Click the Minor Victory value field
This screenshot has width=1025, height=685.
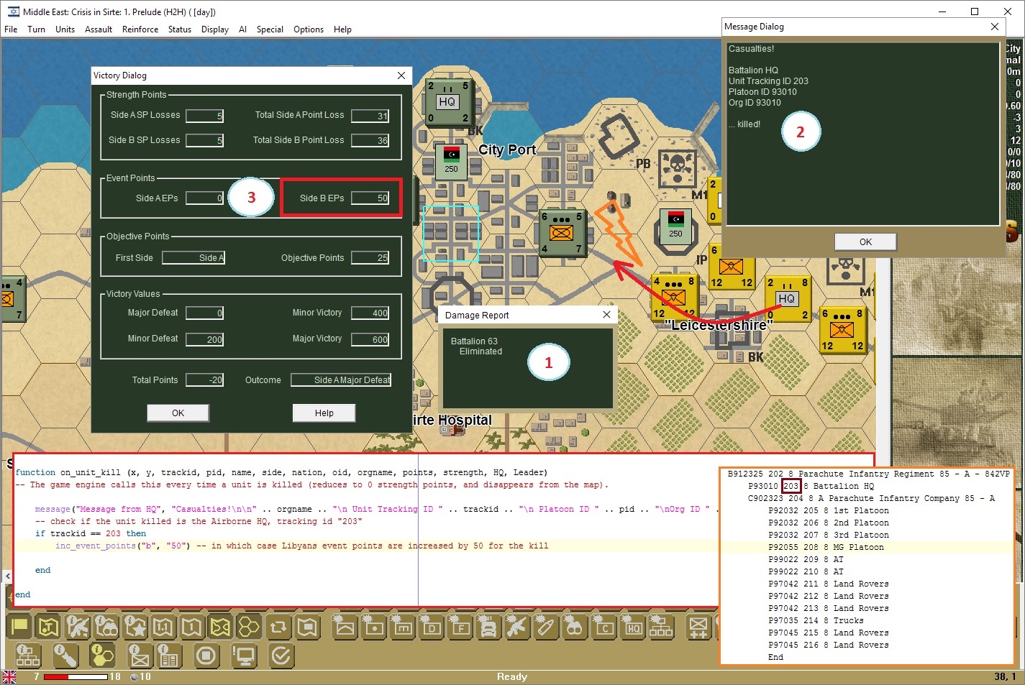[x=370, y=313]
